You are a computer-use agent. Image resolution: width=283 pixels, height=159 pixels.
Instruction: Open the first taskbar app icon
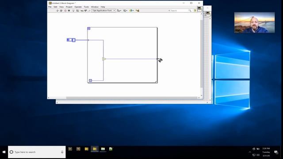click(x=70, y=149)
